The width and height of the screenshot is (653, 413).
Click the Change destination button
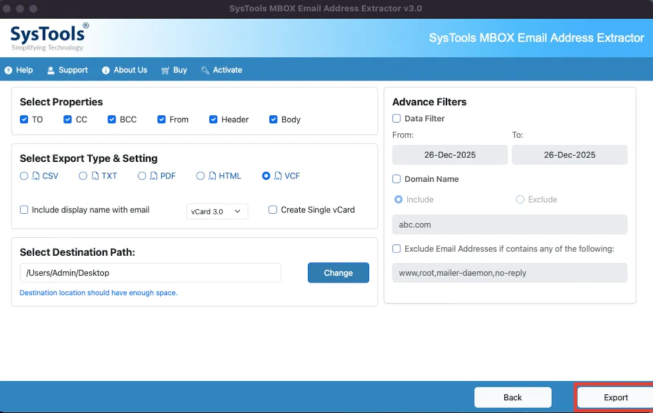click(x=338, y=272)
